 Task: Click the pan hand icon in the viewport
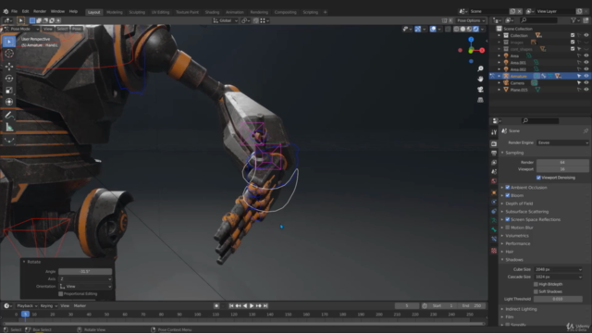pyautogui.click(x=480, y=79)
